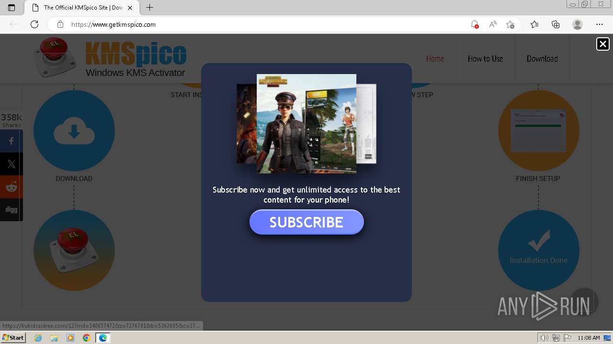Click the KMSpico red button logo
The height and width of the screenshot is (344, 613).
[x=55, y=57]
